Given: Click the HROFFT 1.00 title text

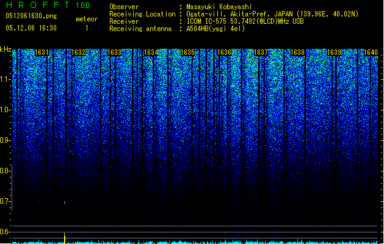Looking at the screenshot, I should pyautogui.click(x=48, y=5).
